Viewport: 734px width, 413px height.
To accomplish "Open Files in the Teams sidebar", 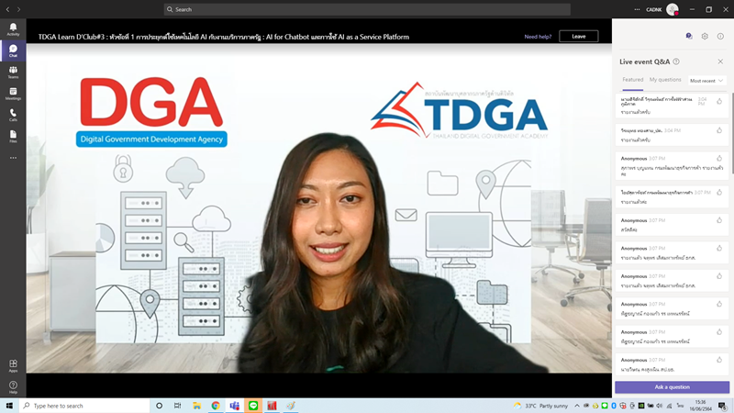I will (x=13, y=136).
